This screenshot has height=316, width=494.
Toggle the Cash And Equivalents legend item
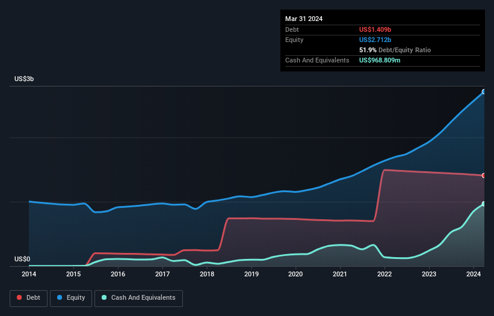tap(138, 298)
